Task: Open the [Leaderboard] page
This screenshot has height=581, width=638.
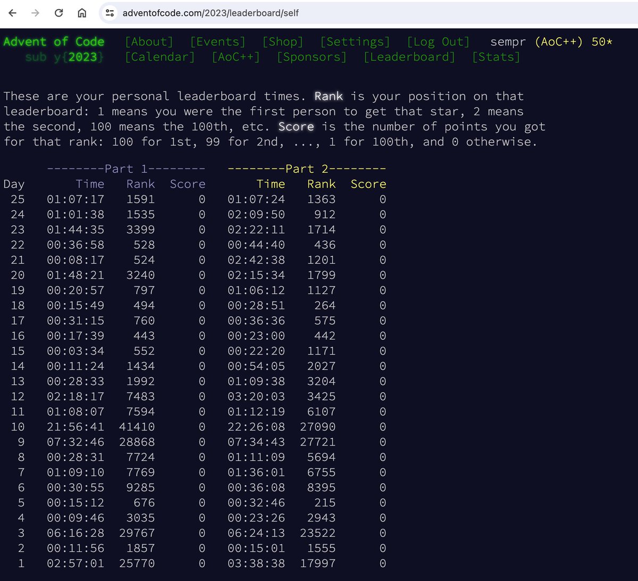Action: 409,57
